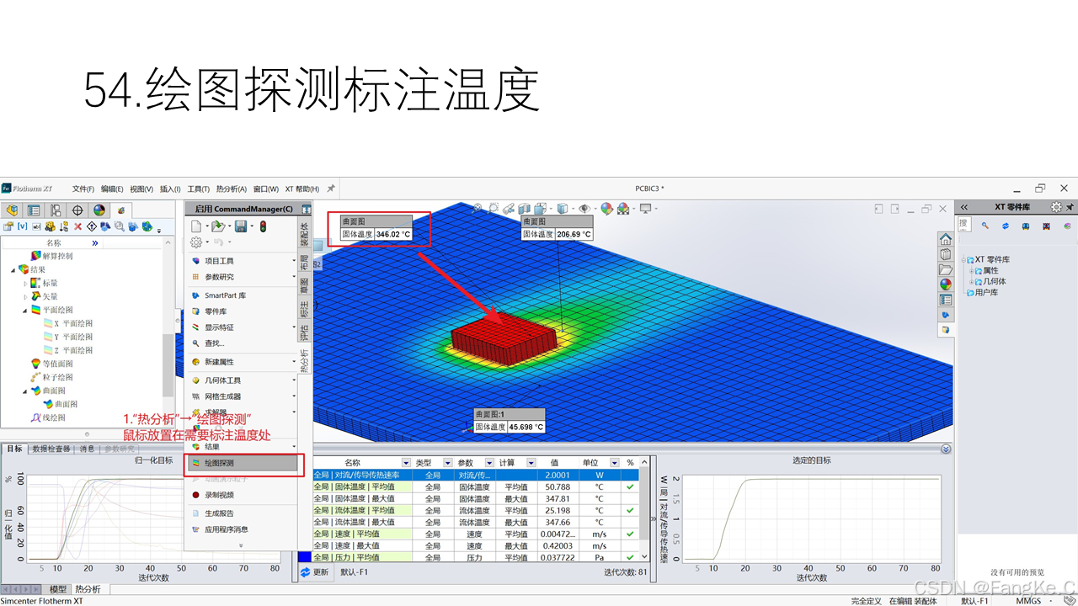Click Apply Scene icon in view toolbar

pyautogui.click(x=623, y=209)
